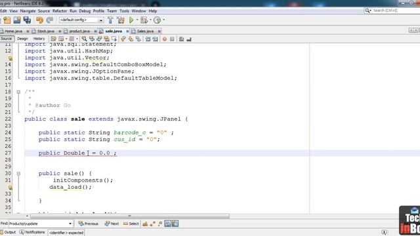Click hint bulb at line 32
Viewport: 420px width, 236px height.
click(x=10, y=187)
